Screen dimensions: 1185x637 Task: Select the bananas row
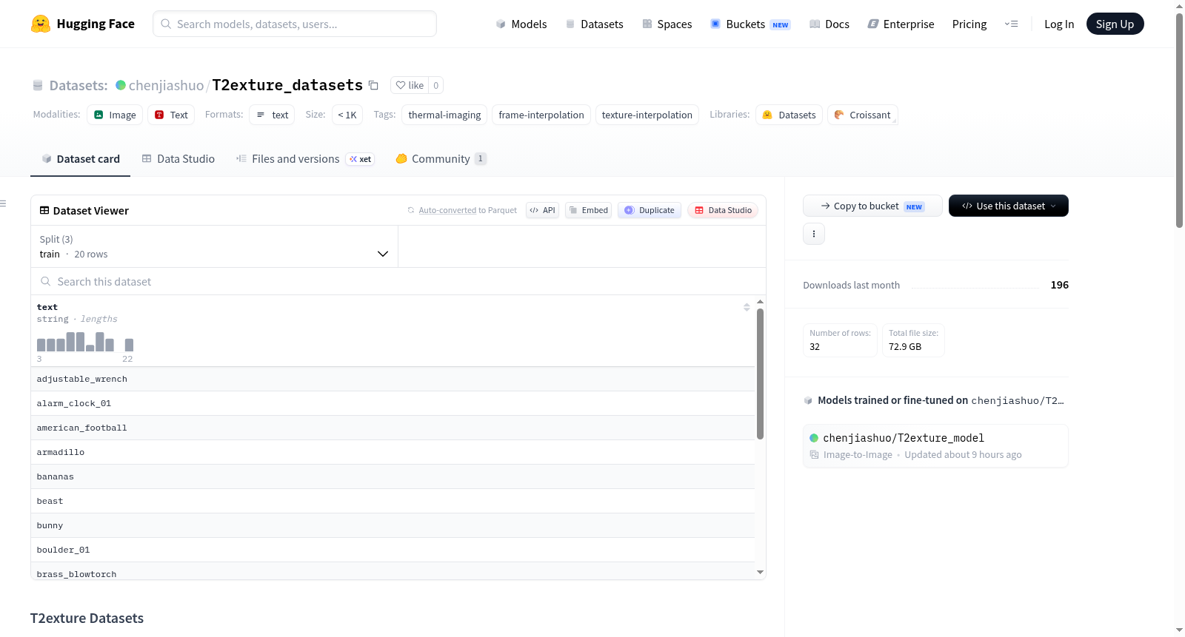click(393, 476)
